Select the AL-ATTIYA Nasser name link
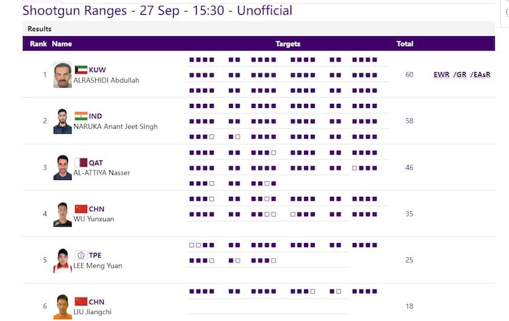The width and height of the screenshot is (509, 321). click(101, 172)
